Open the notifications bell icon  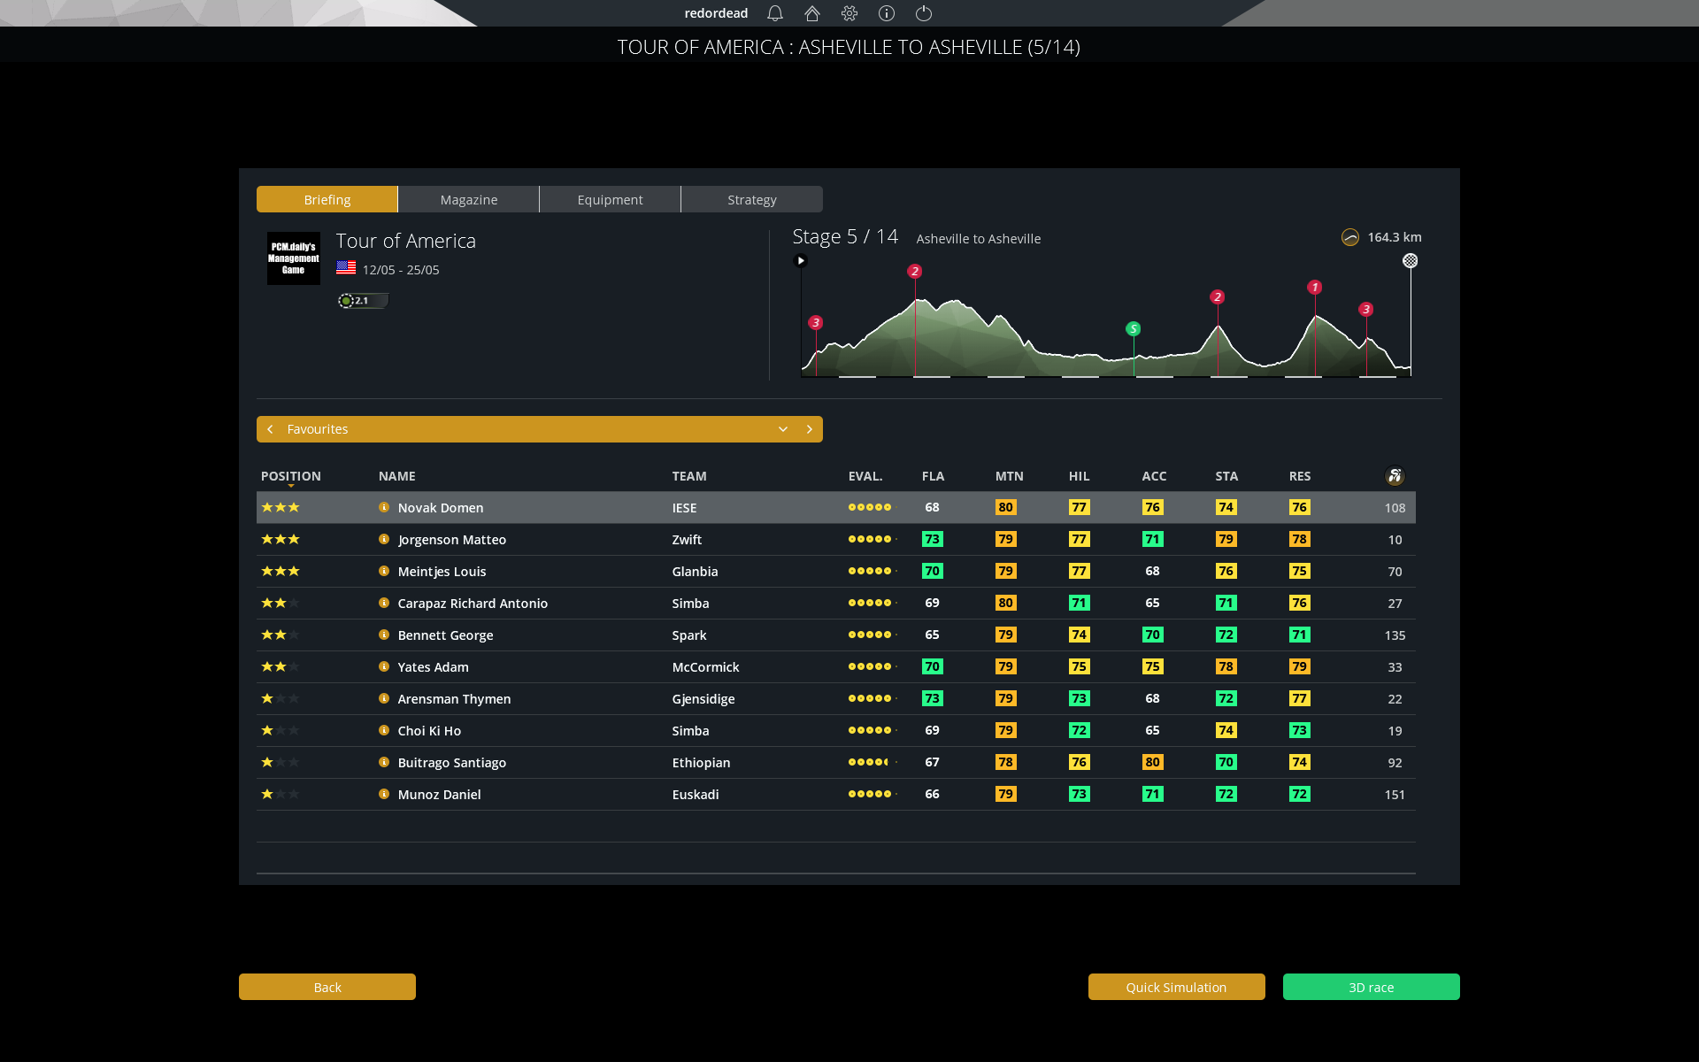coord(775,13)
